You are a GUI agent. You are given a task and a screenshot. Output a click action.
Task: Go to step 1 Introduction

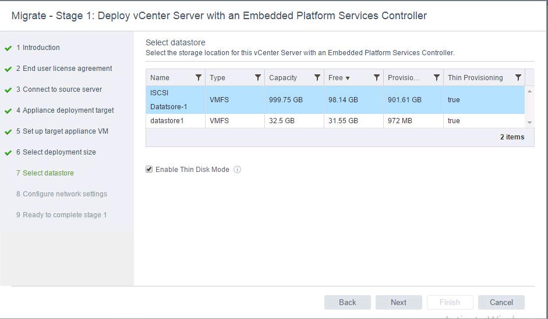38,48
